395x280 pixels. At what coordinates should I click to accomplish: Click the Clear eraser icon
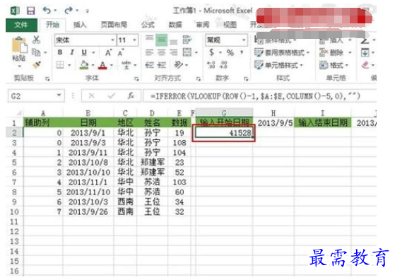click(365, 65)
